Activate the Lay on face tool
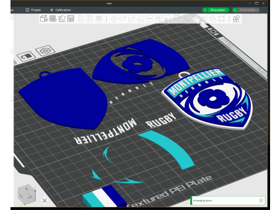 [141, 19]
